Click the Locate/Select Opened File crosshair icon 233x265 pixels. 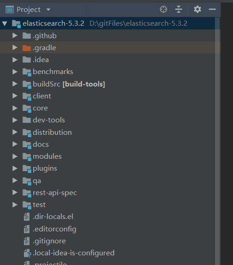tap(163, 9)
